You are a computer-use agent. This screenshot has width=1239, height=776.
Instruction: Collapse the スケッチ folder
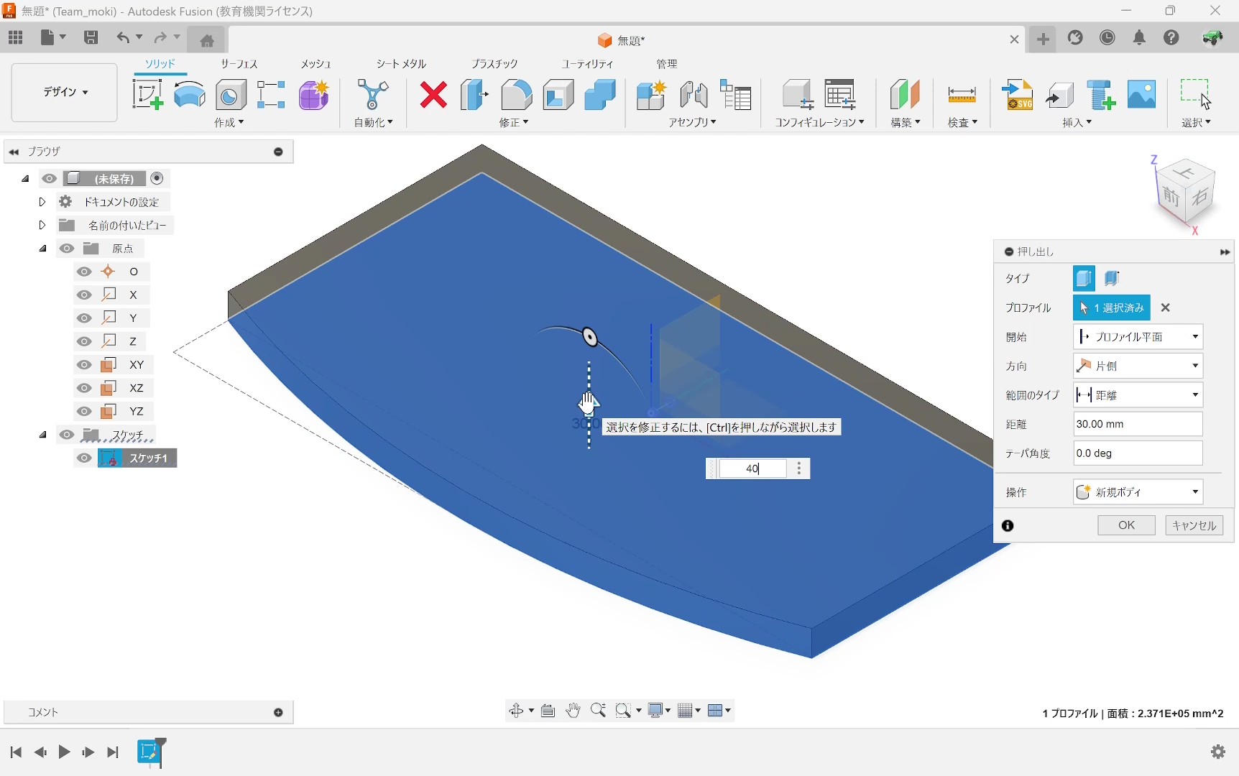click(x=42, y=435)
